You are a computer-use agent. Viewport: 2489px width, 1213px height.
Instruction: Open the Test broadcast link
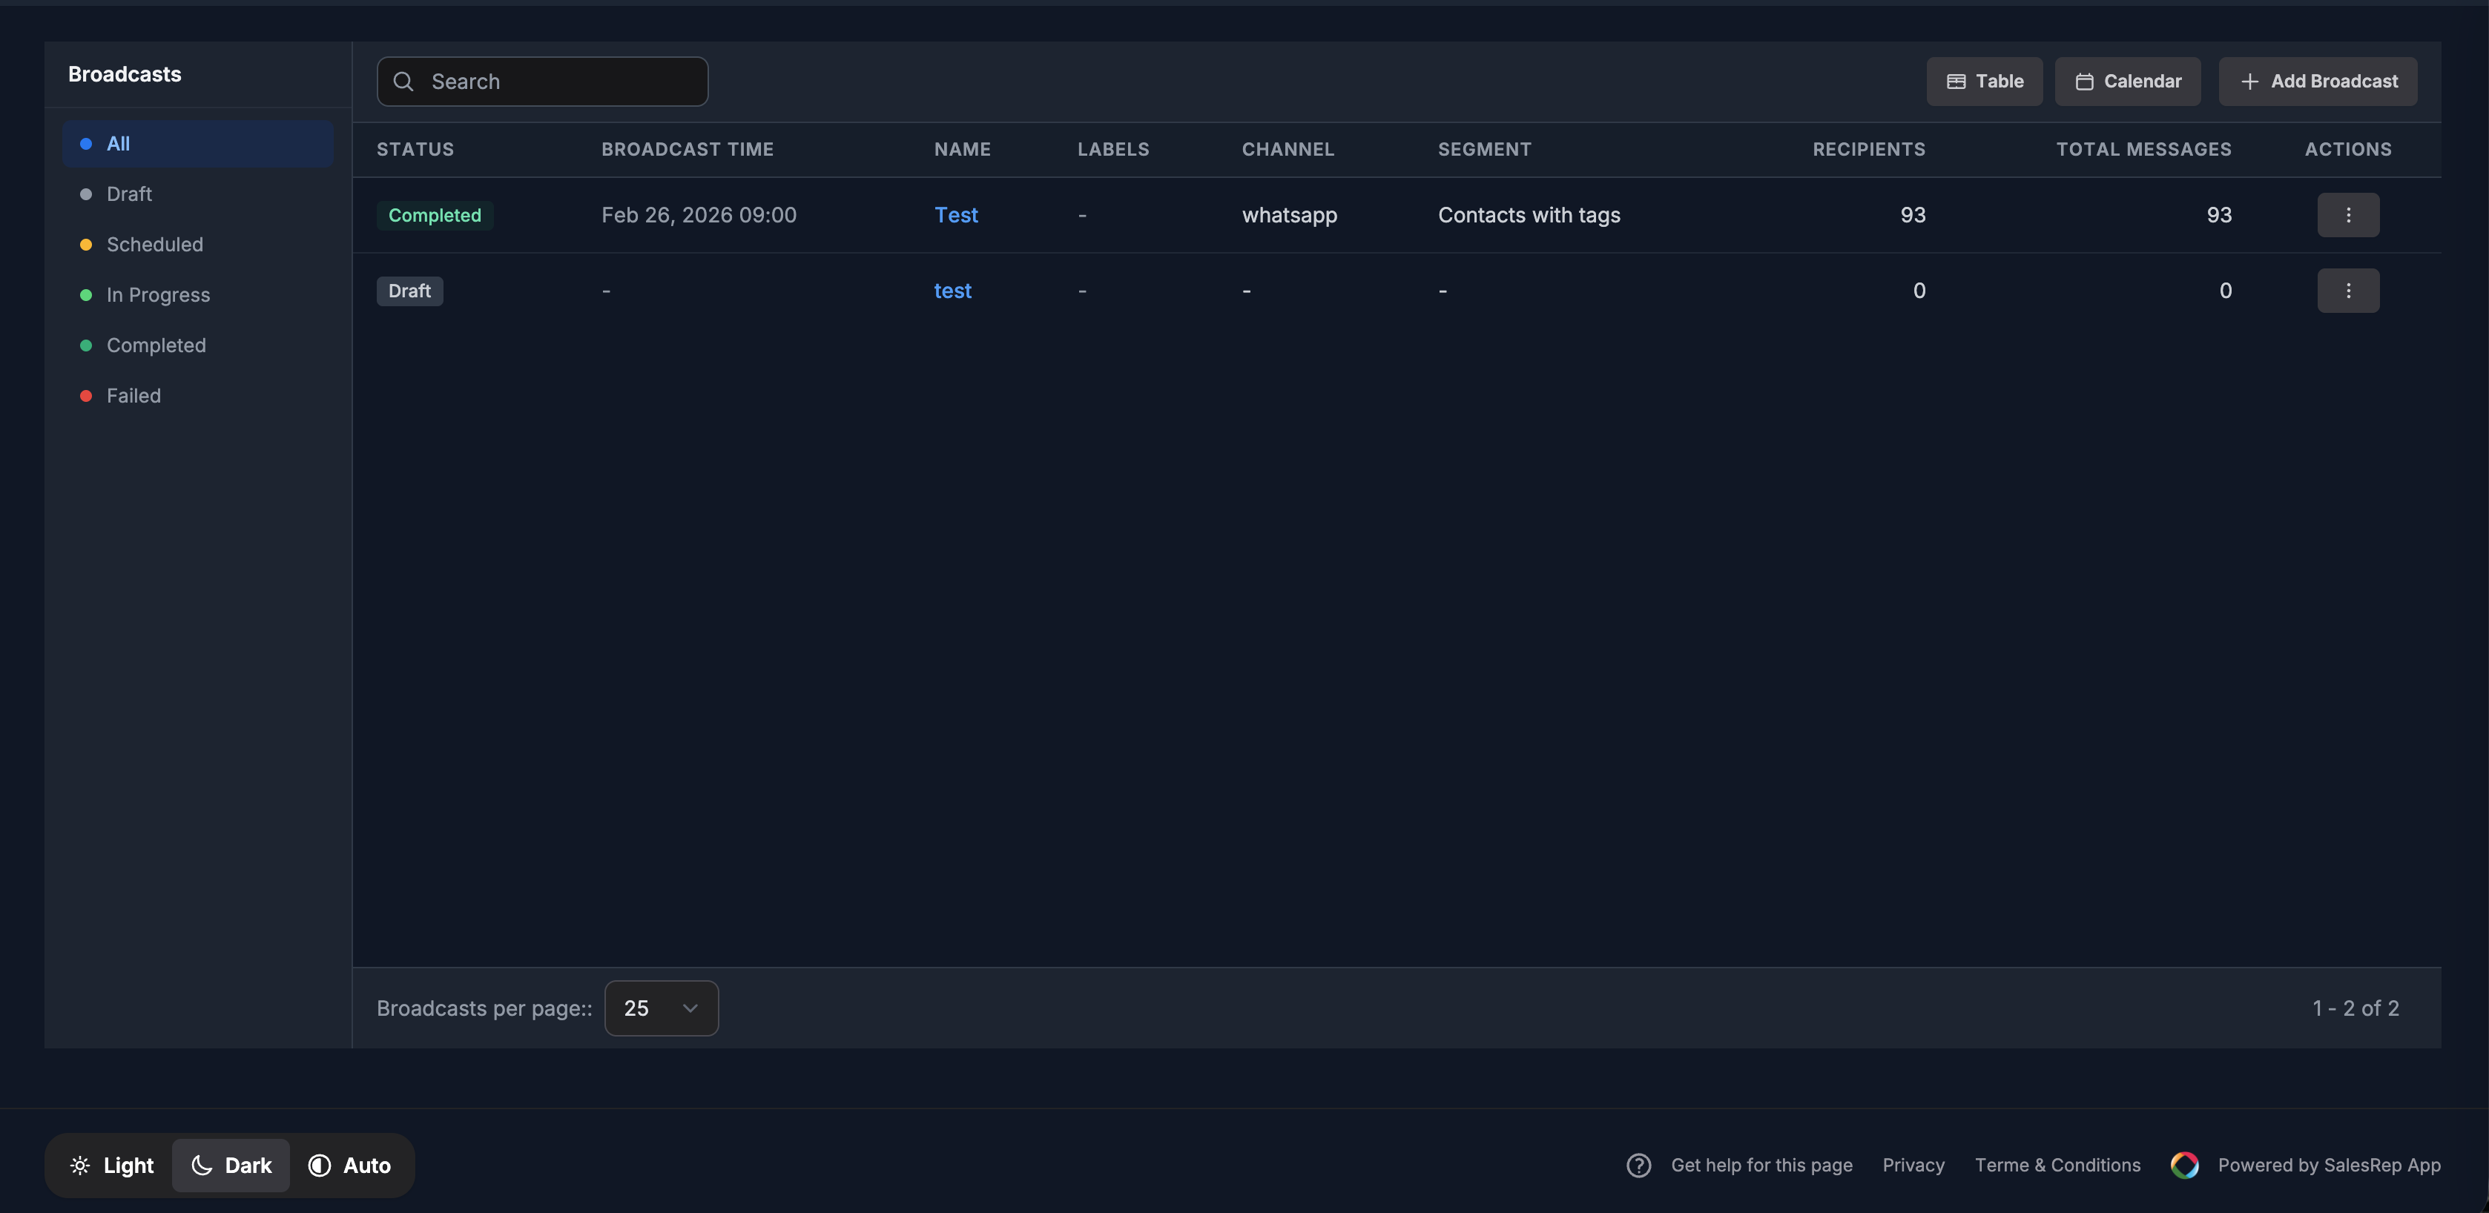point(955,215)
